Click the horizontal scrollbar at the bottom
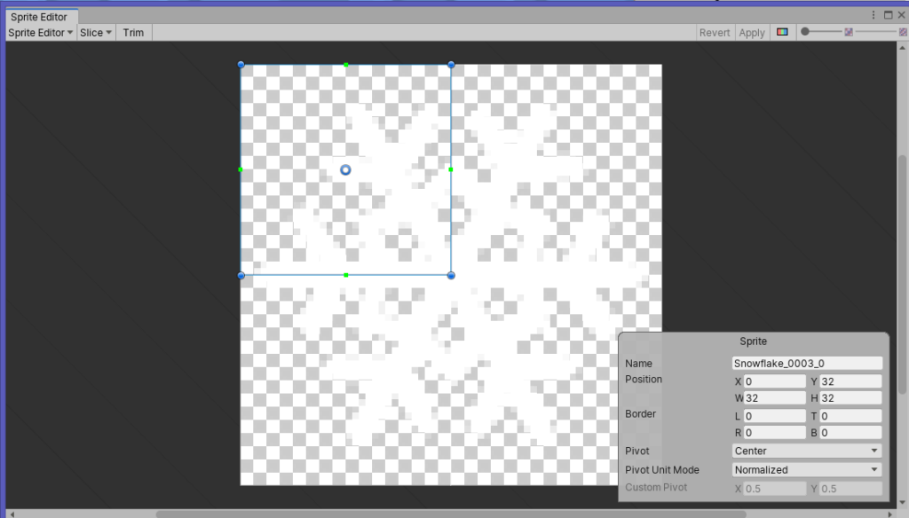 click(x=444, y=513)
